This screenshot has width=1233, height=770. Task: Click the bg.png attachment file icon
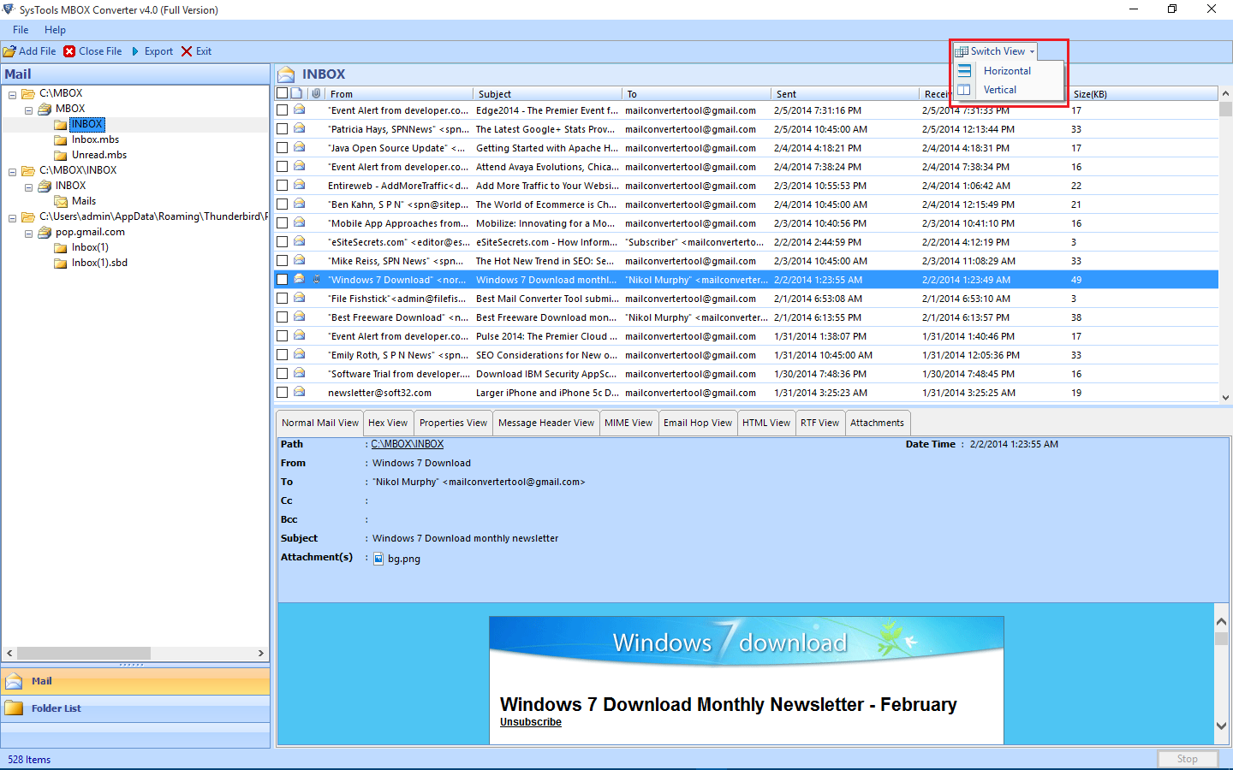(378, 559)
